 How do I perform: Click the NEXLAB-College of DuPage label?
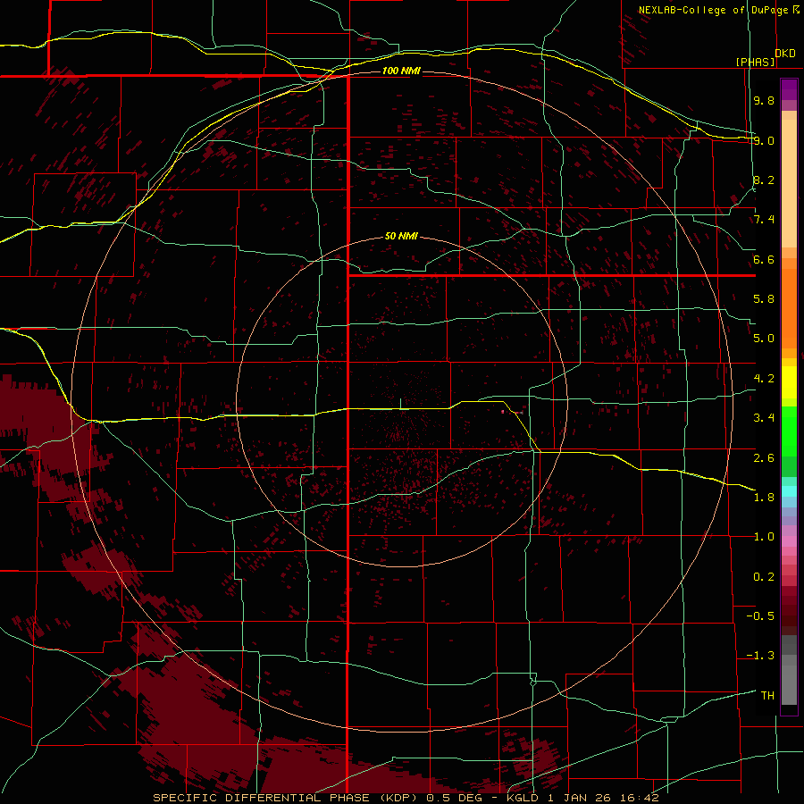pos(714,10)
